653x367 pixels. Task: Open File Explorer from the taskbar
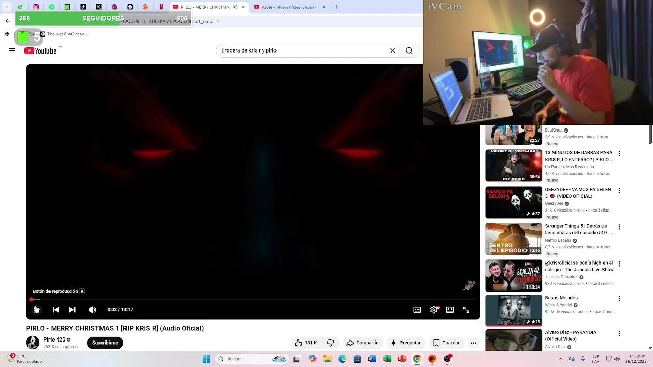(328, 359)
